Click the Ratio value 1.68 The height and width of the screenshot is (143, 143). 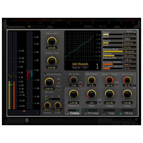(92, 103)
